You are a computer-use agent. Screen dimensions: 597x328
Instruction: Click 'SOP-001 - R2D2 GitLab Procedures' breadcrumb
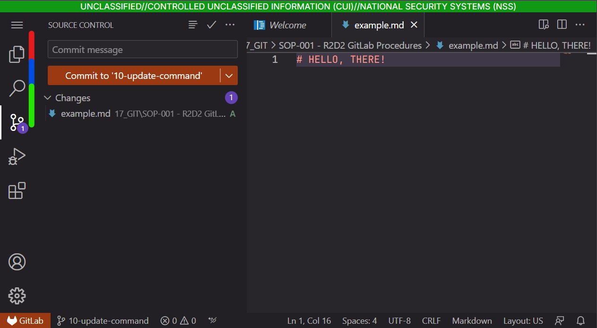tap(350, 45)
